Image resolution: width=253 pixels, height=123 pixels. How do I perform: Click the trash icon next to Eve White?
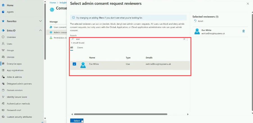(243, 31)
